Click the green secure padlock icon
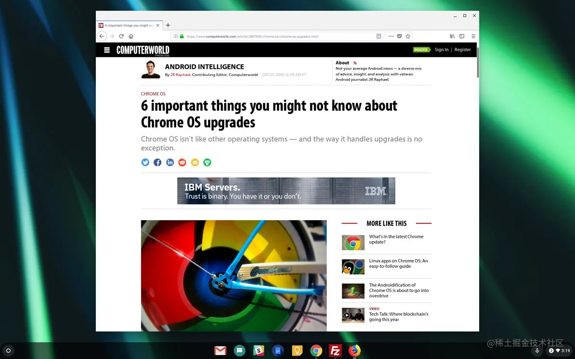This screenshot has height=359, width=575. (x=182, y=36)
